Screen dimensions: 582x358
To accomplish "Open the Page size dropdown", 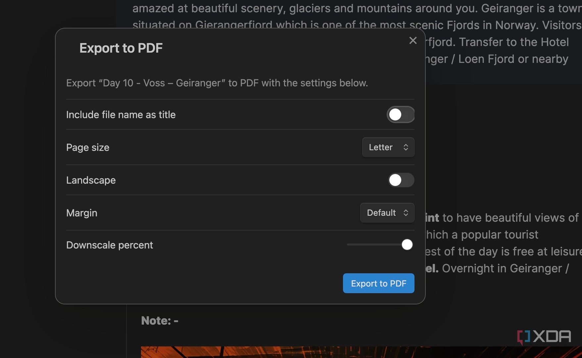I will [388, 147].
